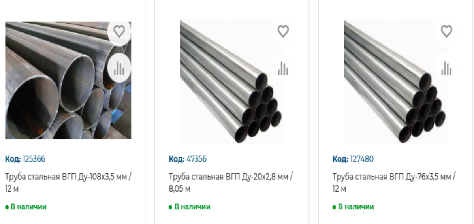474x224 pixels.
Task: Click the 'В наличии' status under the Ду-20 pipe
Action: [x=189, y=207]
